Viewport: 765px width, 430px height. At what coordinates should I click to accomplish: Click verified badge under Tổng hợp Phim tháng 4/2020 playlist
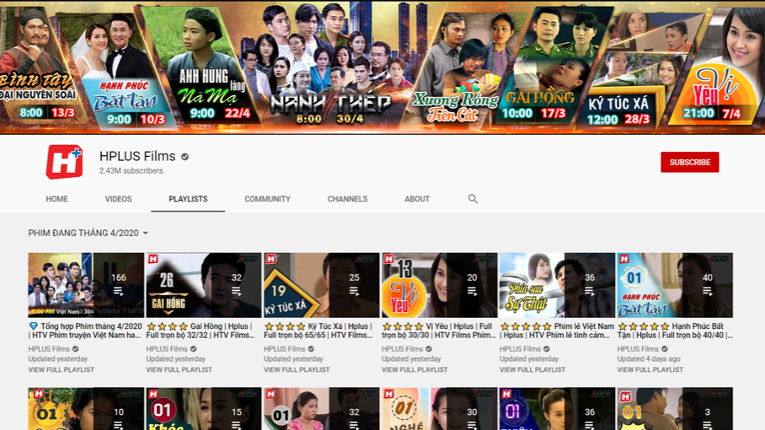tap(76, 349)
